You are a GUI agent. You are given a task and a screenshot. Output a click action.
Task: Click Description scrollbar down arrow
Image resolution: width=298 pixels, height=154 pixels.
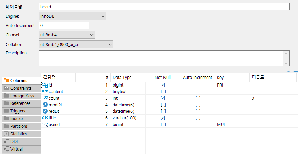point(286,63)
